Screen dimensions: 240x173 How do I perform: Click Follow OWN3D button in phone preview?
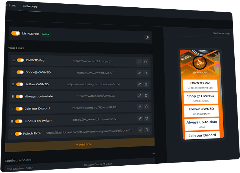201,111
